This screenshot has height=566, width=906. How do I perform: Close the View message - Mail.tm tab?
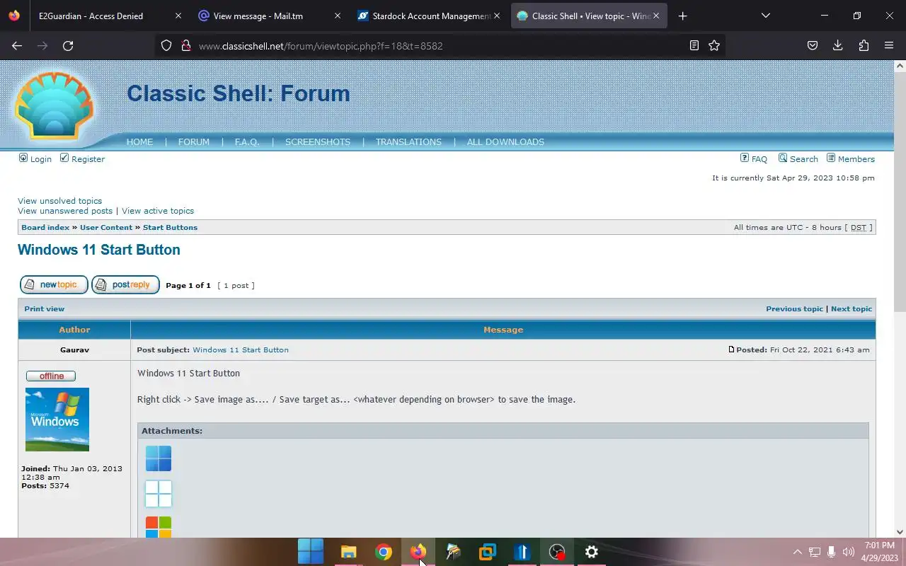click(x=338, y=16)
